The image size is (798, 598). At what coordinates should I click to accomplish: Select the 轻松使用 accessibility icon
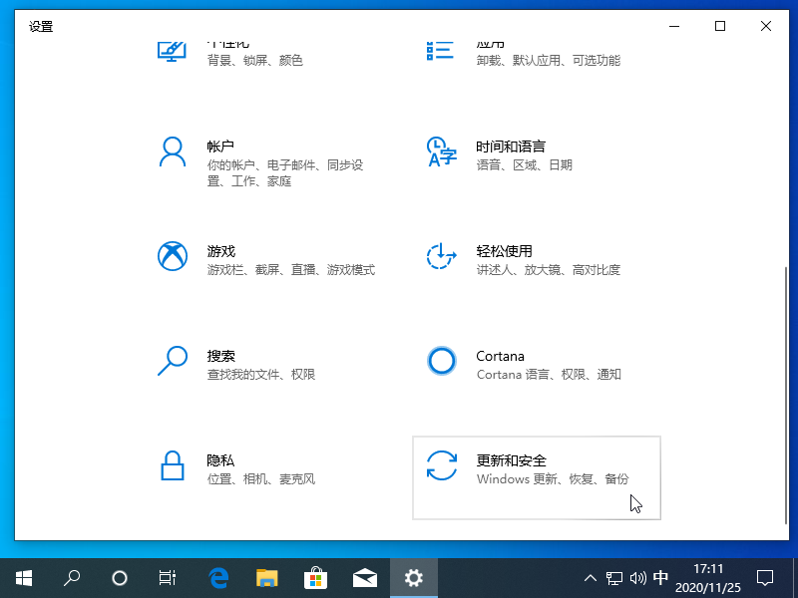click(441, 256)
